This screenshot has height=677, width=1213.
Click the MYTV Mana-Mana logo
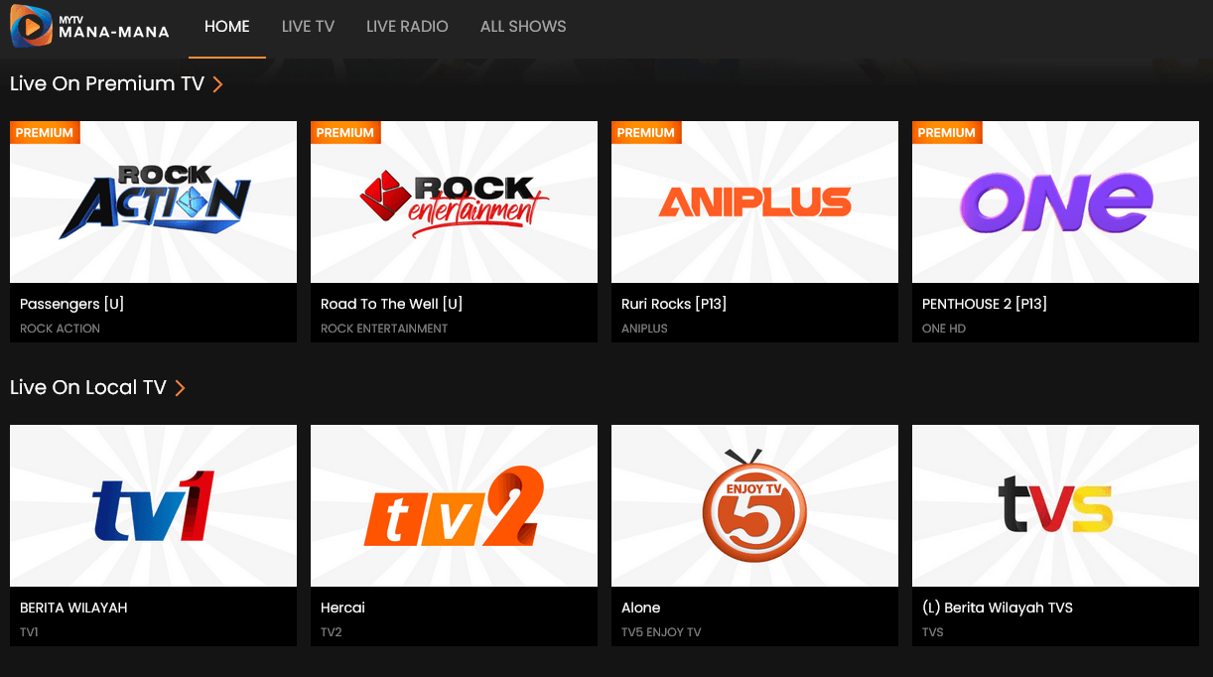(90, 27)
